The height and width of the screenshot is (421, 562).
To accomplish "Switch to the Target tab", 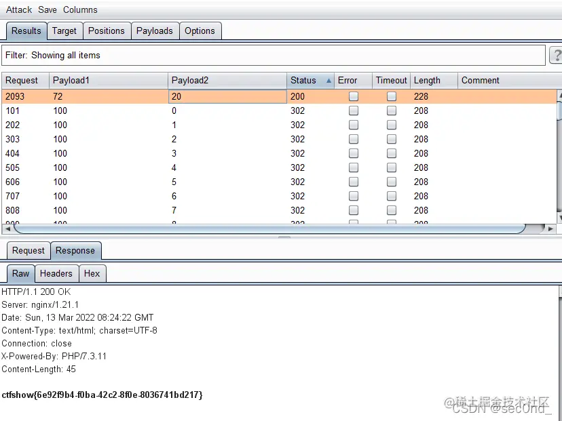I will pos(64,31).
